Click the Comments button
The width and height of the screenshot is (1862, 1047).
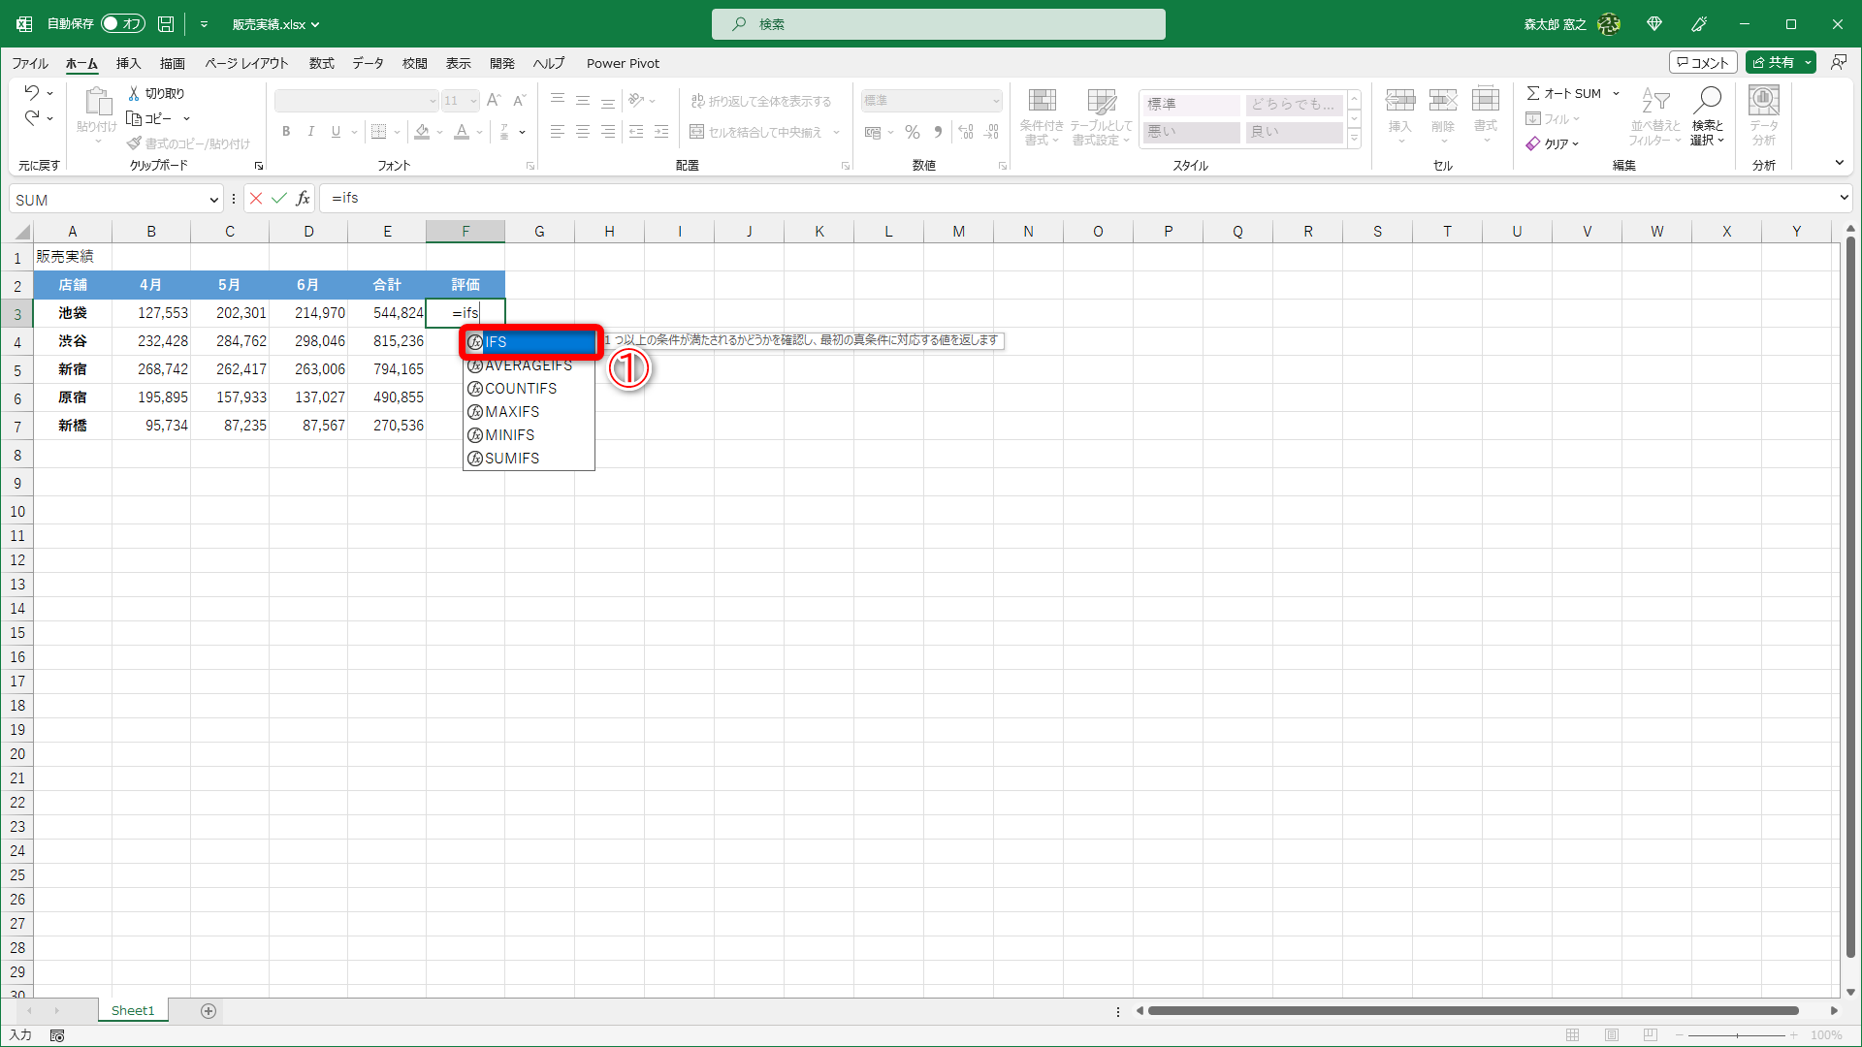[1703, 63]
